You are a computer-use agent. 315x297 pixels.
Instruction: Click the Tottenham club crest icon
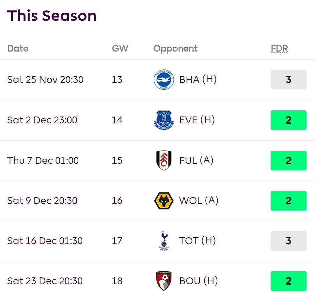click(163, 241)
